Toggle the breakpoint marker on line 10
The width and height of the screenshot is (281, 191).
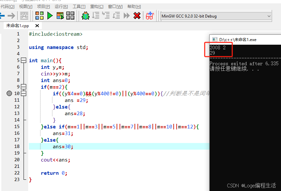[x=9, y=93]
